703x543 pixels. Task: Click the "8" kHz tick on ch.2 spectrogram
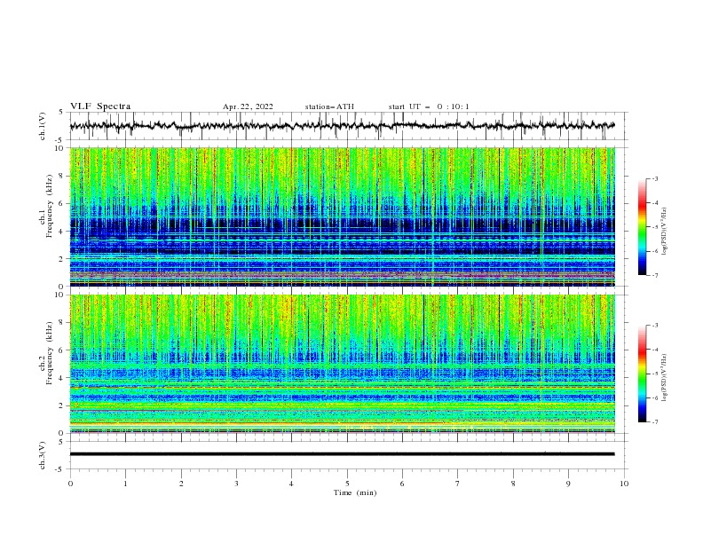pos(62,323)
